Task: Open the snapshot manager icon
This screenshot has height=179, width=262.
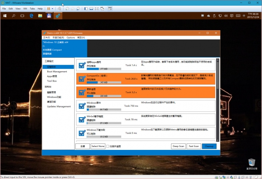Action: coord(78,9)
